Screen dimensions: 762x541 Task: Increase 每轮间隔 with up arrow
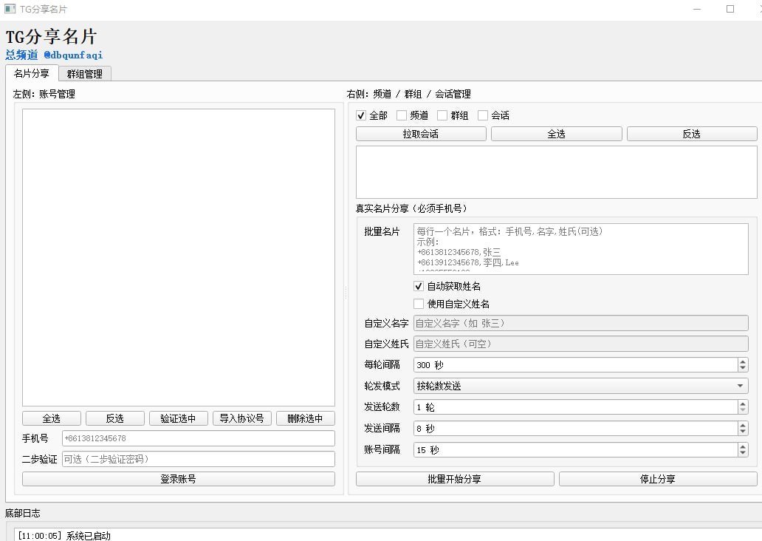(742, 361)
